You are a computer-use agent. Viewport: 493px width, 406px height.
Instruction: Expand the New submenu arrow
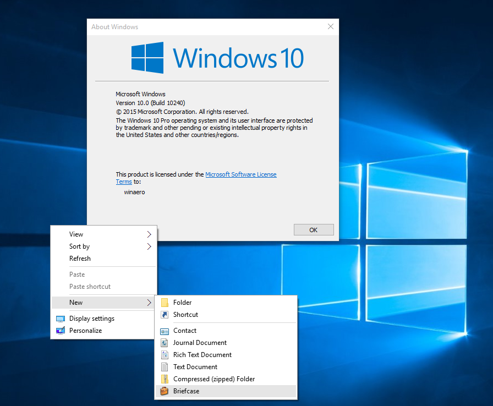(x=149, y=303)
